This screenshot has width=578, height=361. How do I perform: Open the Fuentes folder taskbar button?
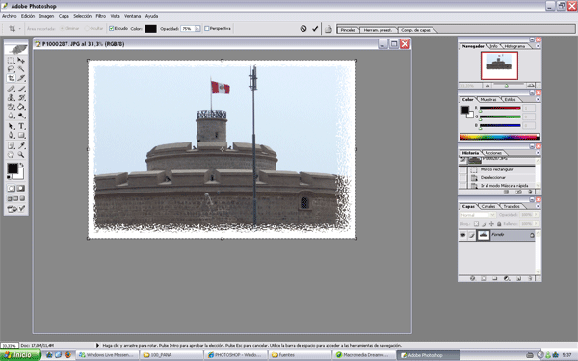[x=299, y=355]
